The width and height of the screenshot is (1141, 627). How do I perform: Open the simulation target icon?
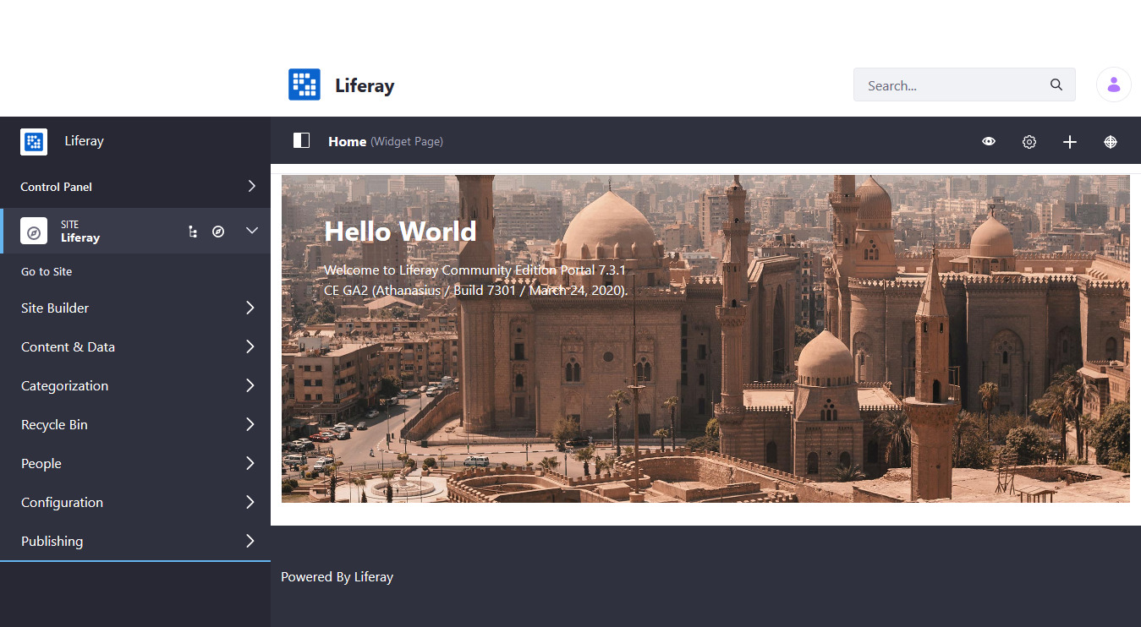click(x=1111, y=142)
